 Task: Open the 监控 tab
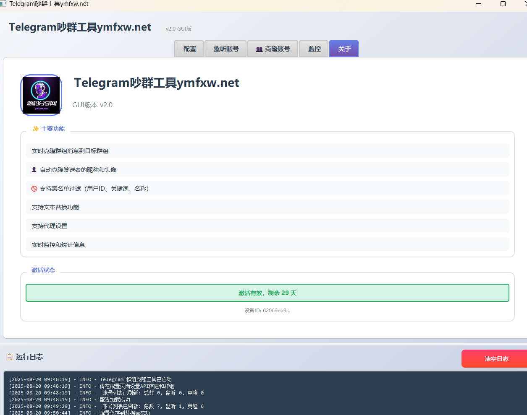314,49
